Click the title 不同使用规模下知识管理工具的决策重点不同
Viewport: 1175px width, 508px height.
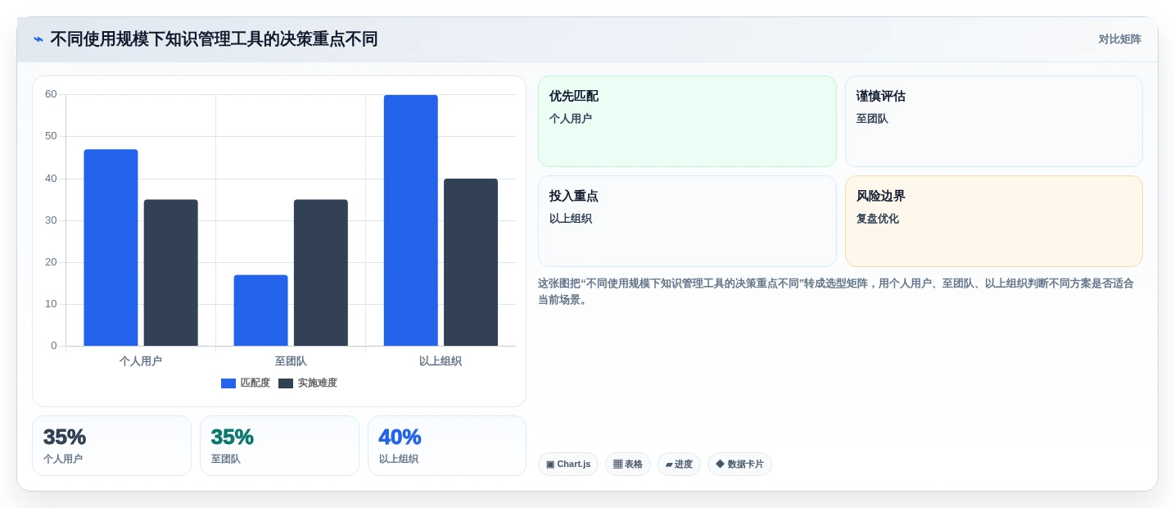[x=214, y=39]
